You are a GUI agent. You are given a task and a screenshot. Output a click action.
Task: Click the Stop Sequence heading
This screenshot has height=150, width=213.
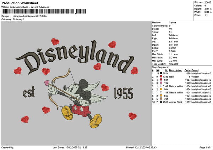(x=160, y=67)
